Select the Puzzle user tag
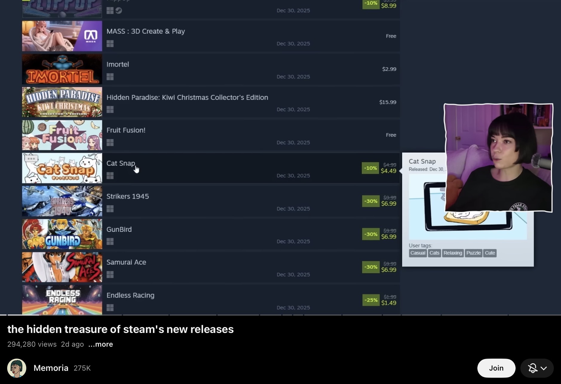This screenshot has width=561, height=384. click(473, 253)
